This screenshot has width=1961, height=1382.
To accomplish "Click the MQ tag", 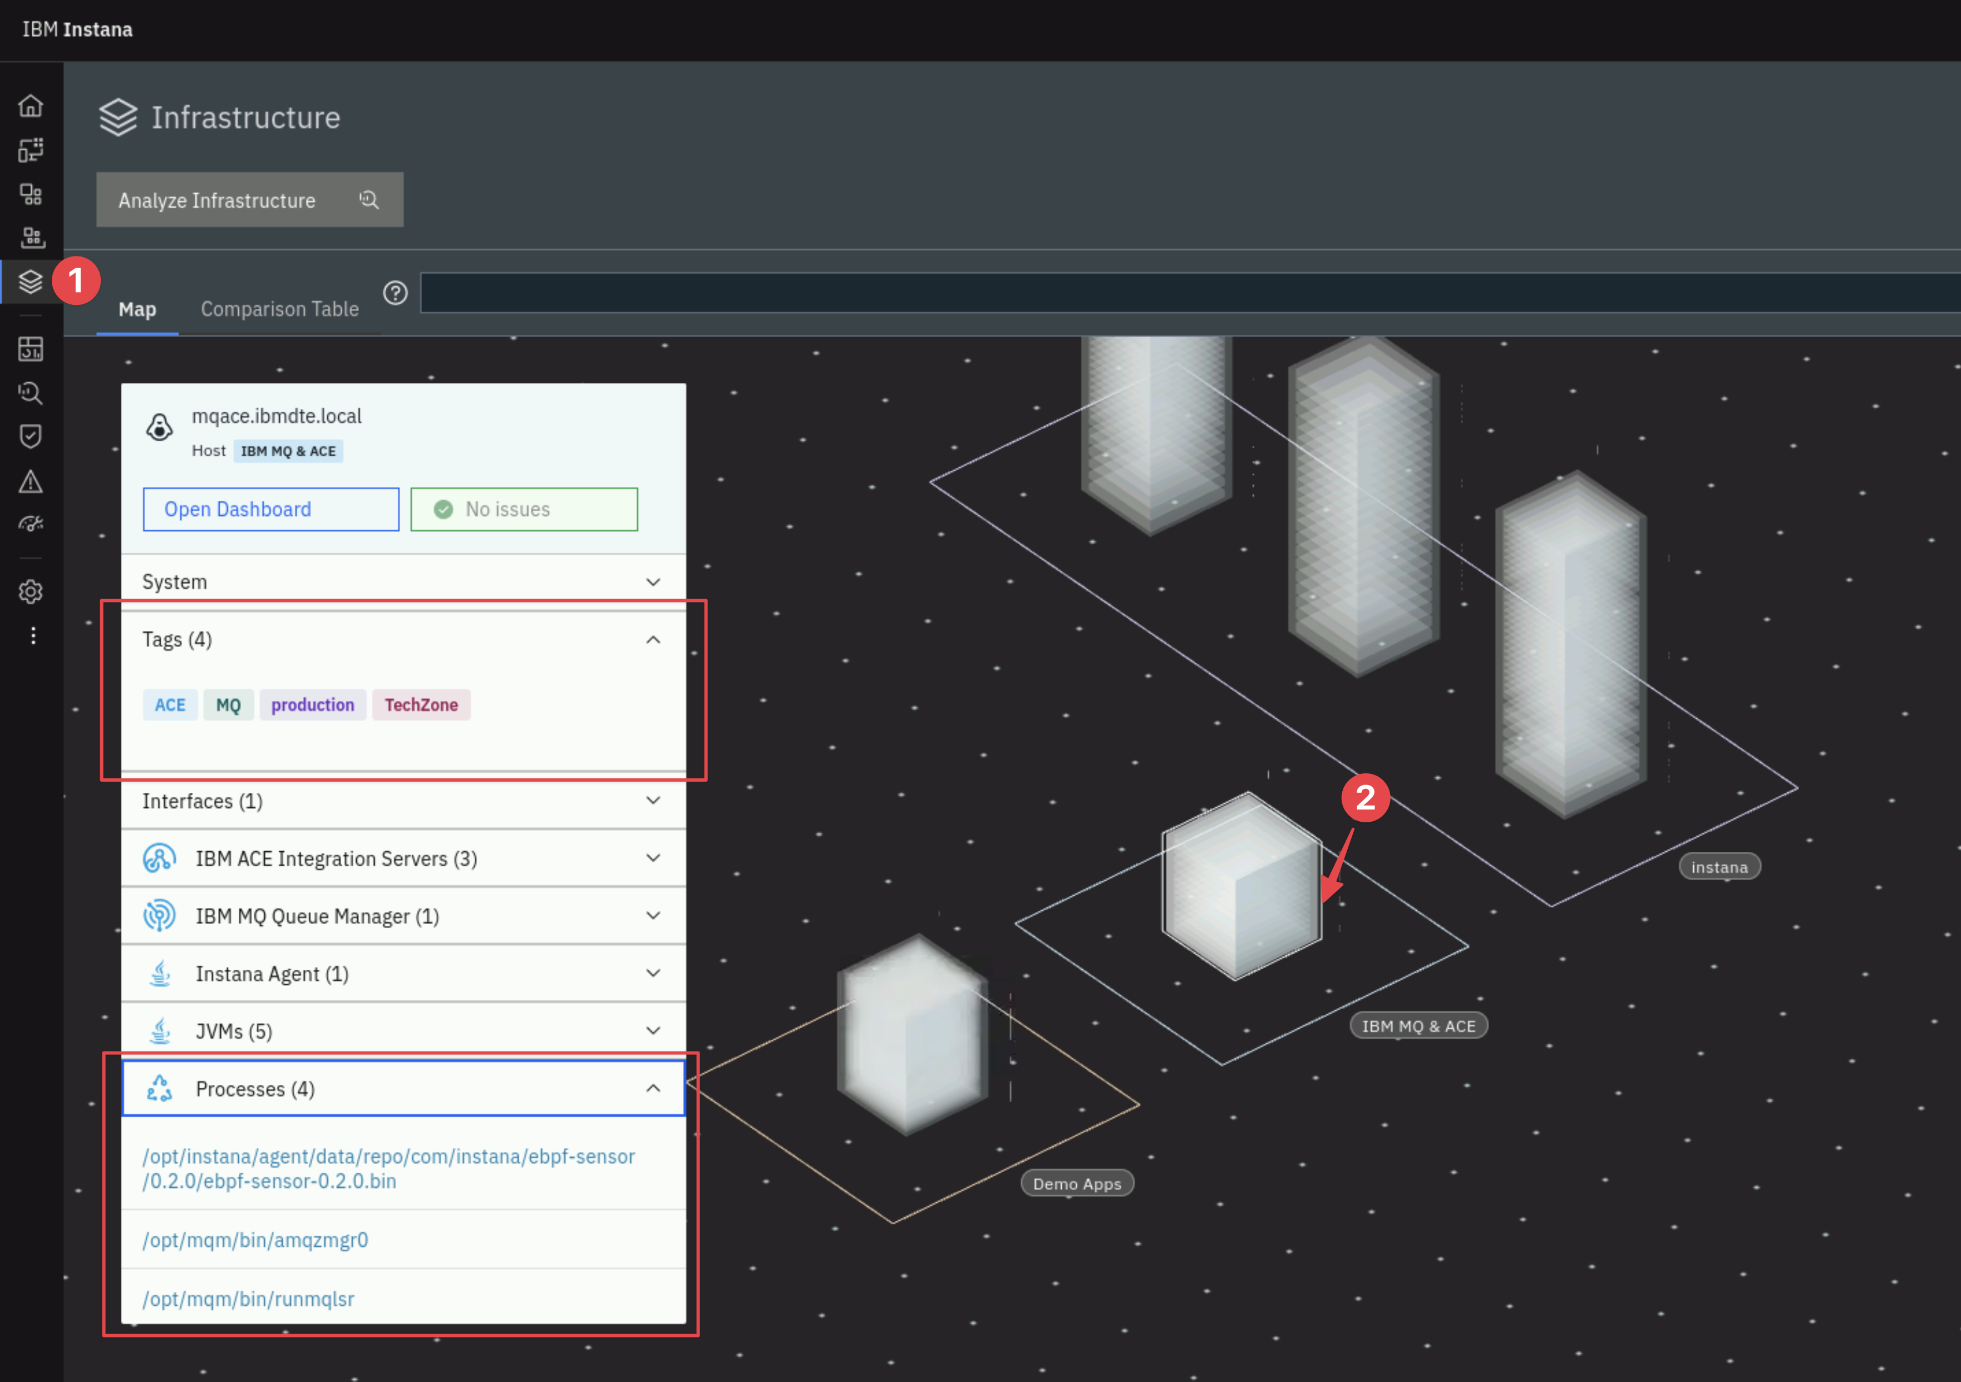I will (228, 705).
